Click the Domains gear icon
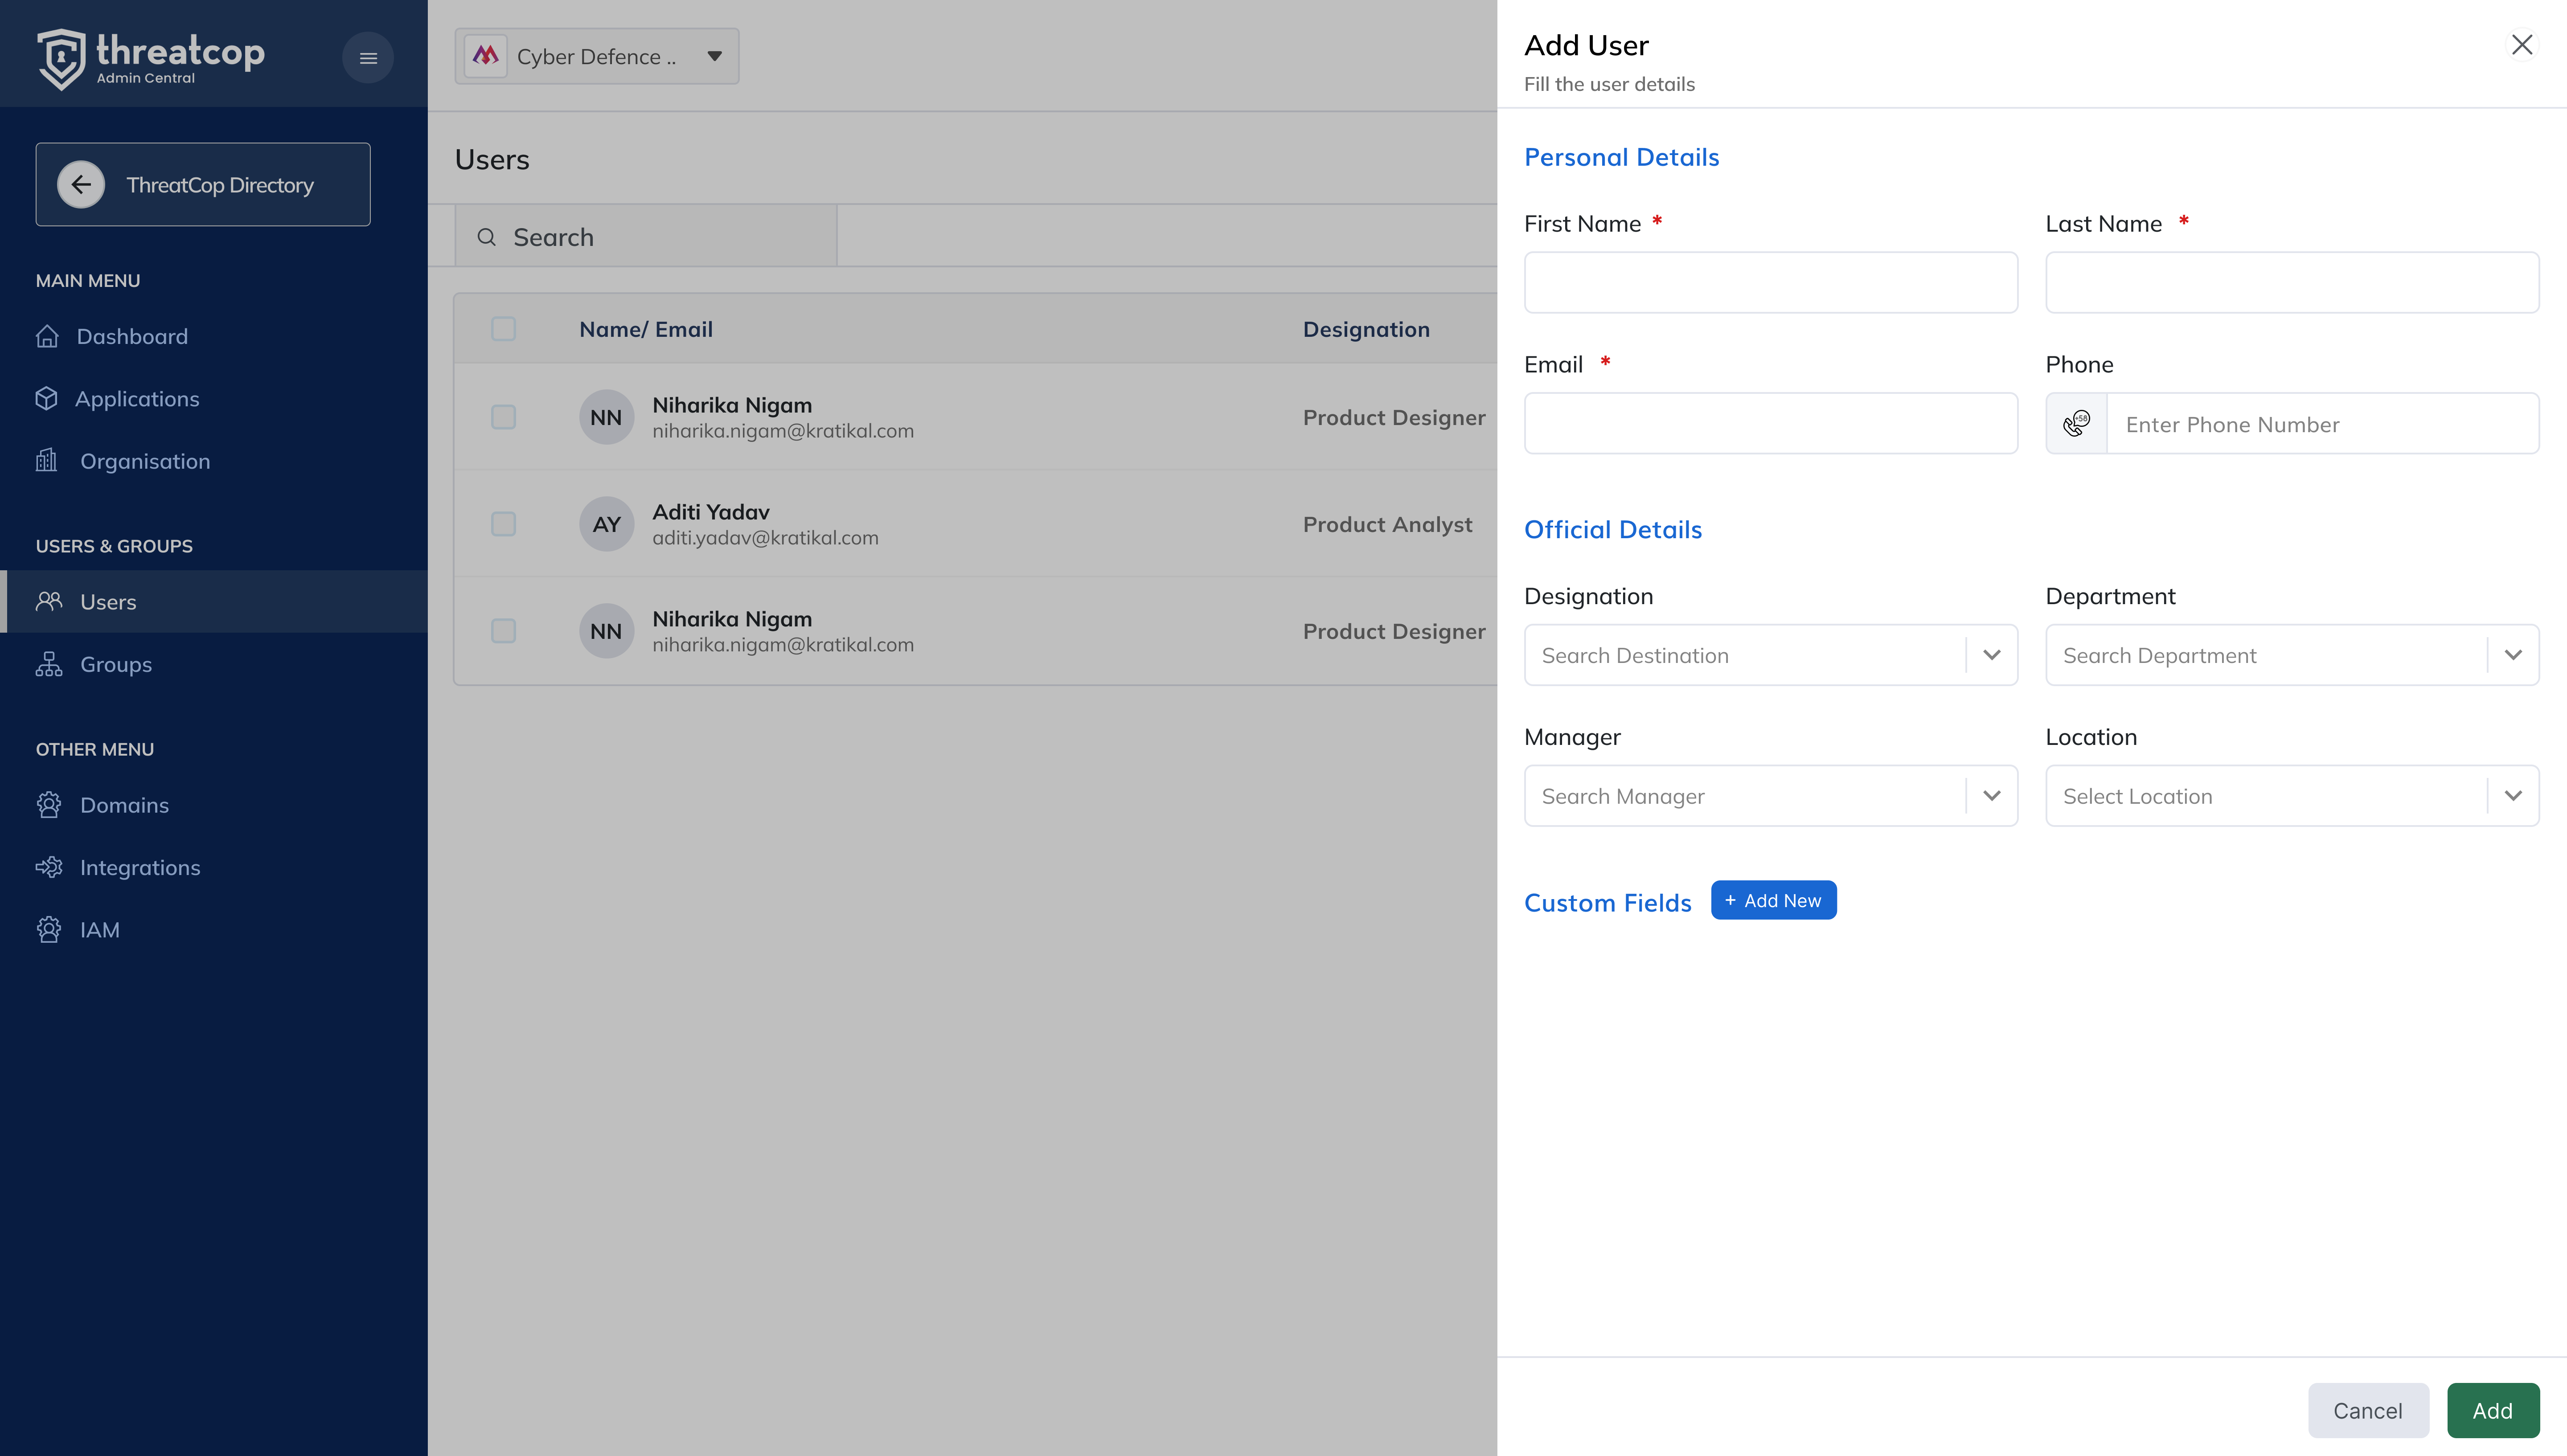This screenshot has width=2567, height=1456. coord(49,805)
